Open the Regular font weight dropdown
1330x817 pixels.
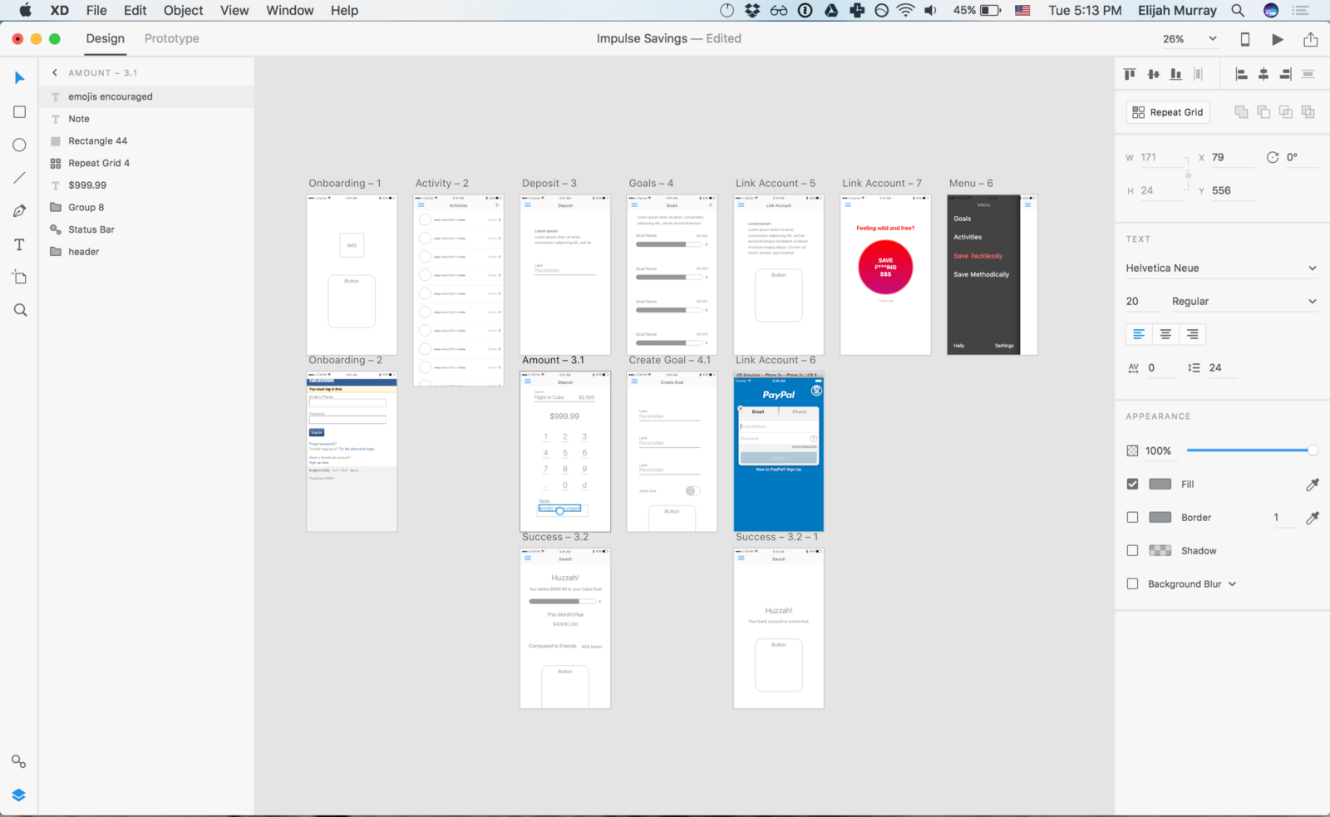1244,301
